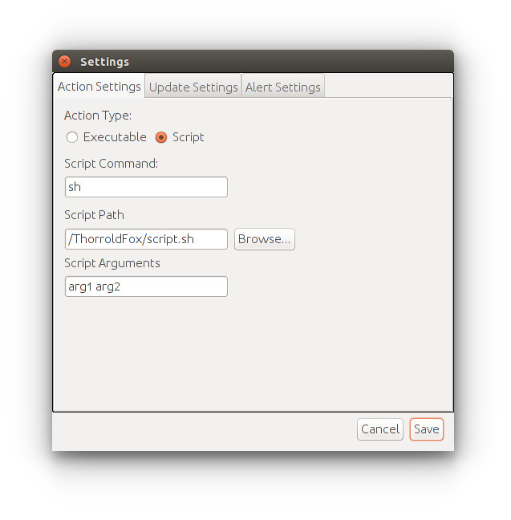Select the Executable radio button

(x=72, y=137)
